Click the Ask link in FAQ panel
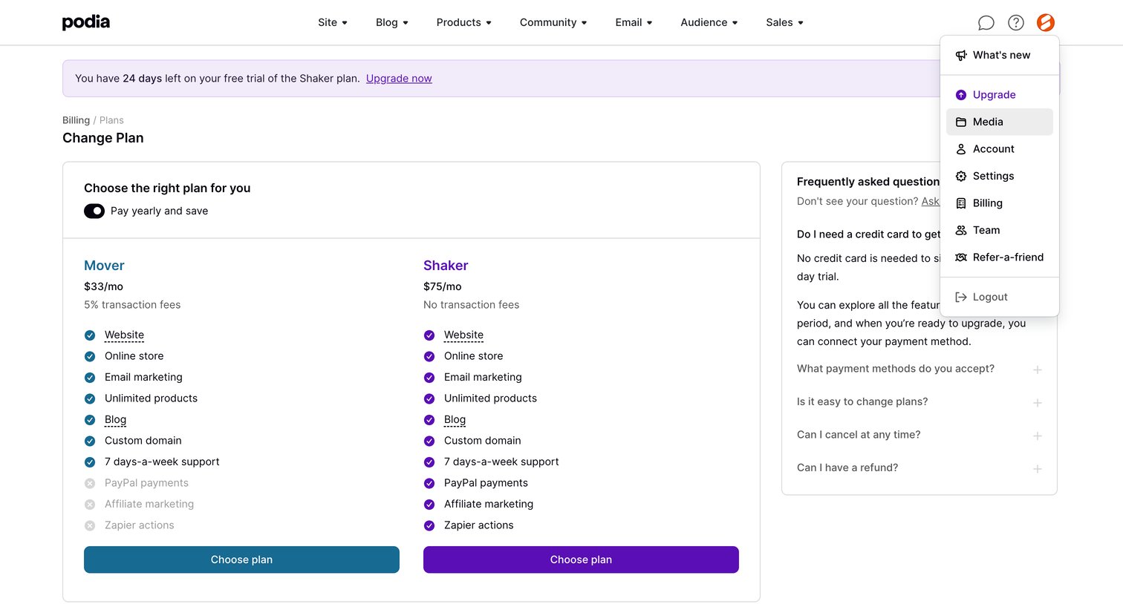Viewport: 1123px width, 604px height. pos(931,202)
